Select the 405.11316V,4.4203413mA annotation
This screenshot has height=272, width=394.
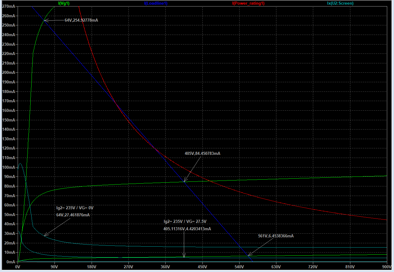pos(187,229)
